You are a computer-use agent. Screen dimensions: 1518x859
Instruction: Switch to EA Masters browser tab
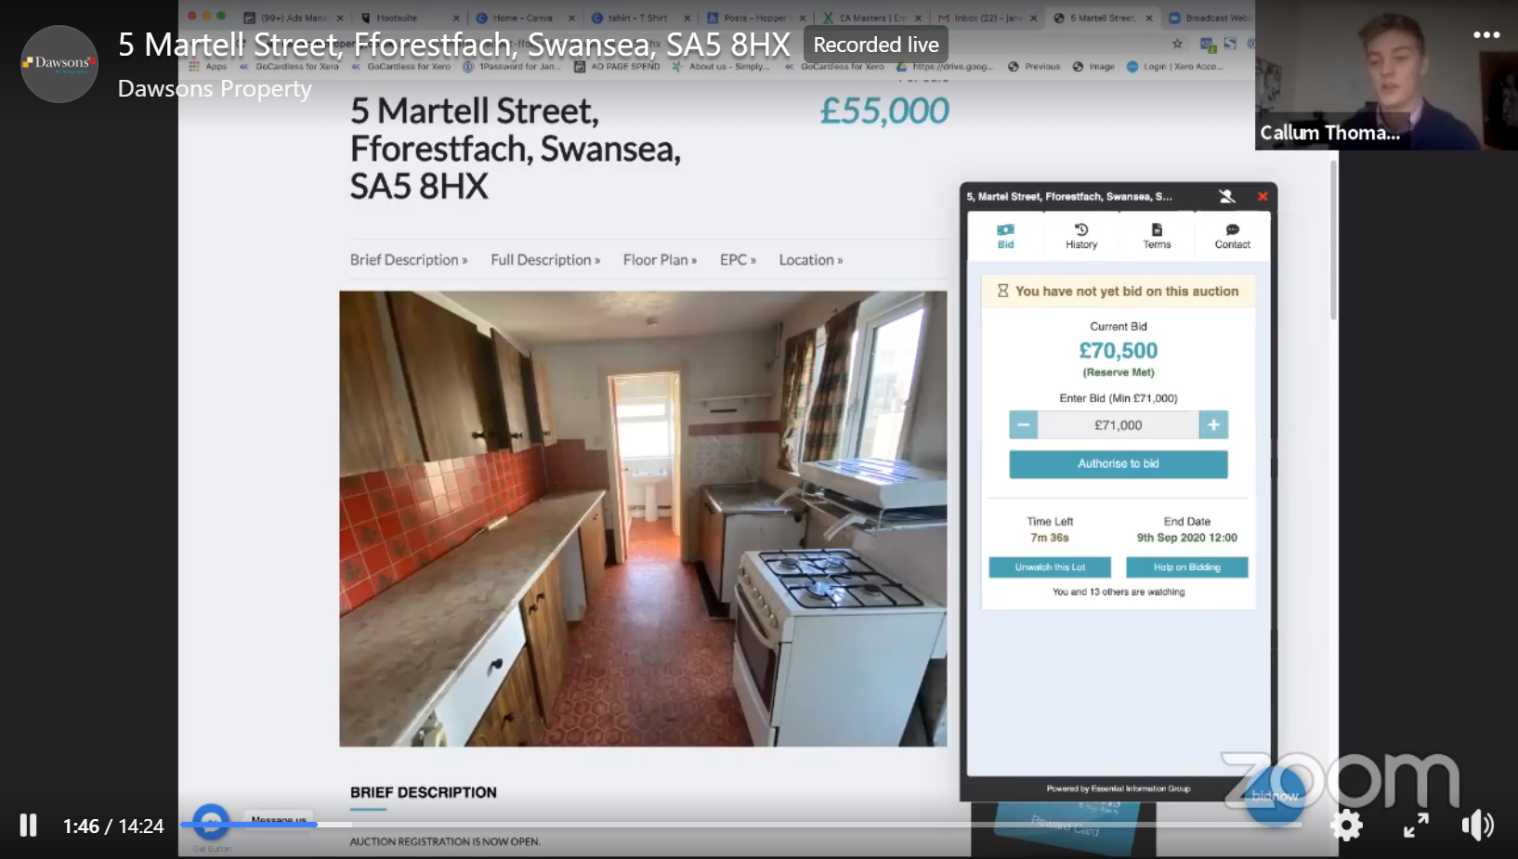click(870, 18)
